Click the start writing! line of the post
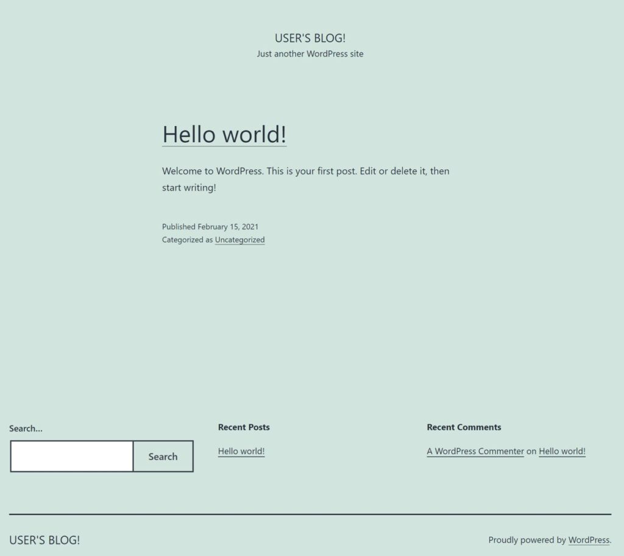Screen dimensions: 624x556 pyautogui.click(x=189, y=188)
